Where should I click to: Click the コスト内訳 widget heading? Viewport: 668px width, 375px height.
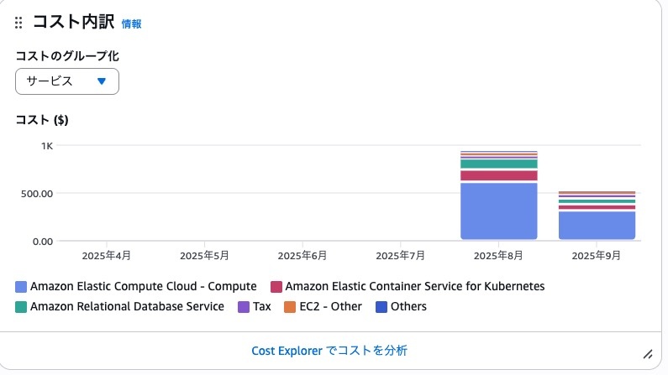[74, 22]
